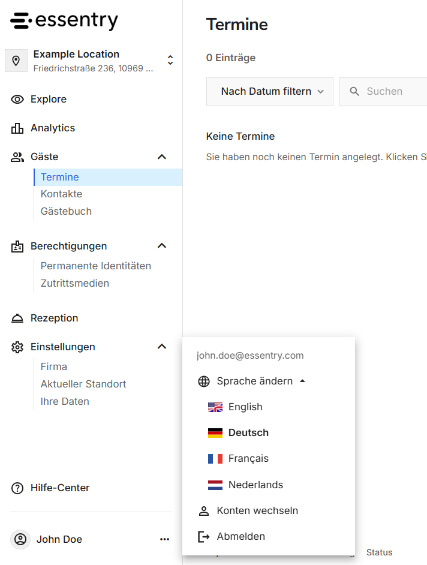
Task: Open the Rezeption page
Action: pos(55,318)
